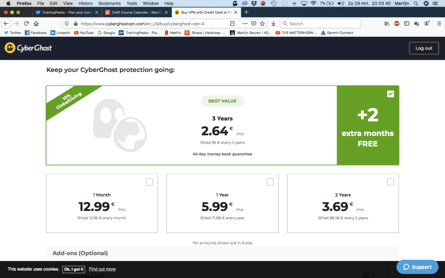Image resolution: width=445 pixels, height=278 pixels.
Task: Open the AirPlay display menu
Action: pos(304,3)
